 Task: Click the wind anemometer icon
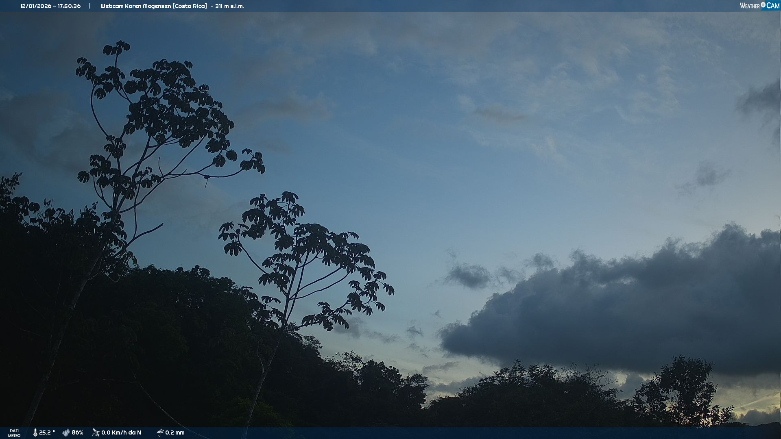coord(96,432)
